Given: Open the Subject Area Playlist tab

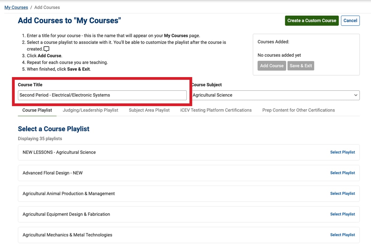Looking at the screenshot, I should pyautogui.click(x=149, y=110).
